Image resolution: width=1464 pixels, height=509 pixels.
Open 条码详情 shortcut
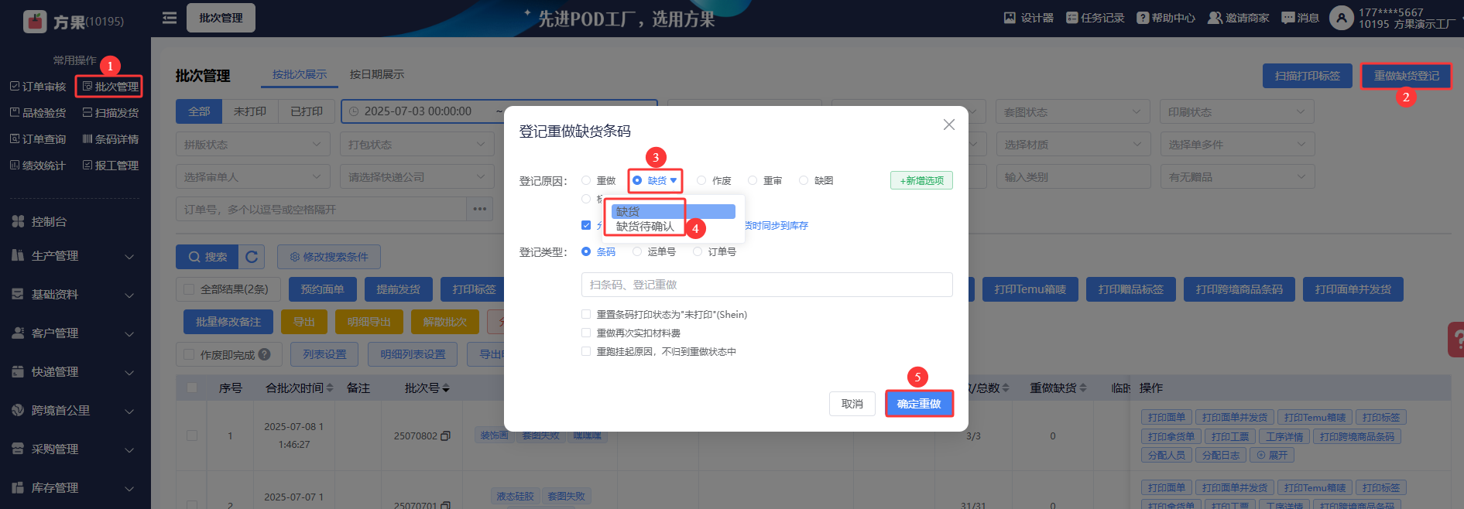pyautogui.click(x=111, y=139)
